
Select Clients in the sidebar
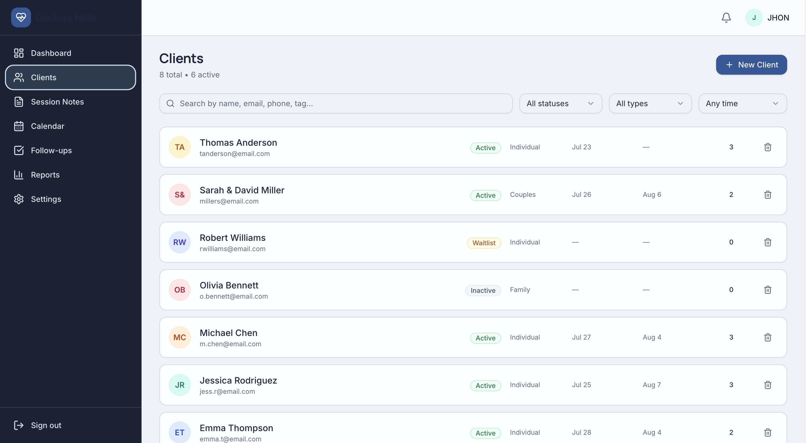(71, 77)
